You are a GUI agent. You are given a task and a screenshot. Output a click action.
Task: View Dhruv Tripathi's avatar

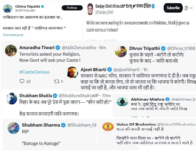coord(121,51)
